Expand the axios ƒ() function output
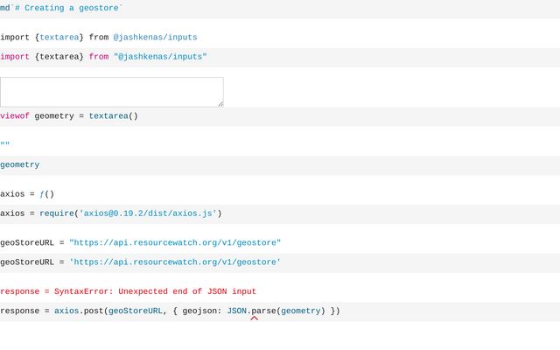 click(45, 194)
